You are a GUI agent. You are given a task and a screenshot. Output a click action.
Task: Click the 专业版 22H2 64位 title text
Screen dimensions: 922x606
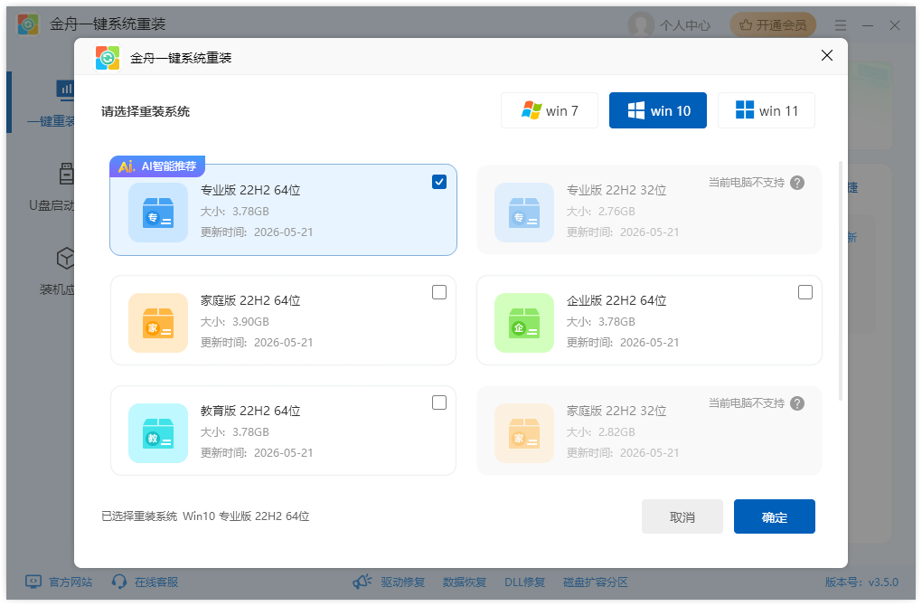click(250, 190)
